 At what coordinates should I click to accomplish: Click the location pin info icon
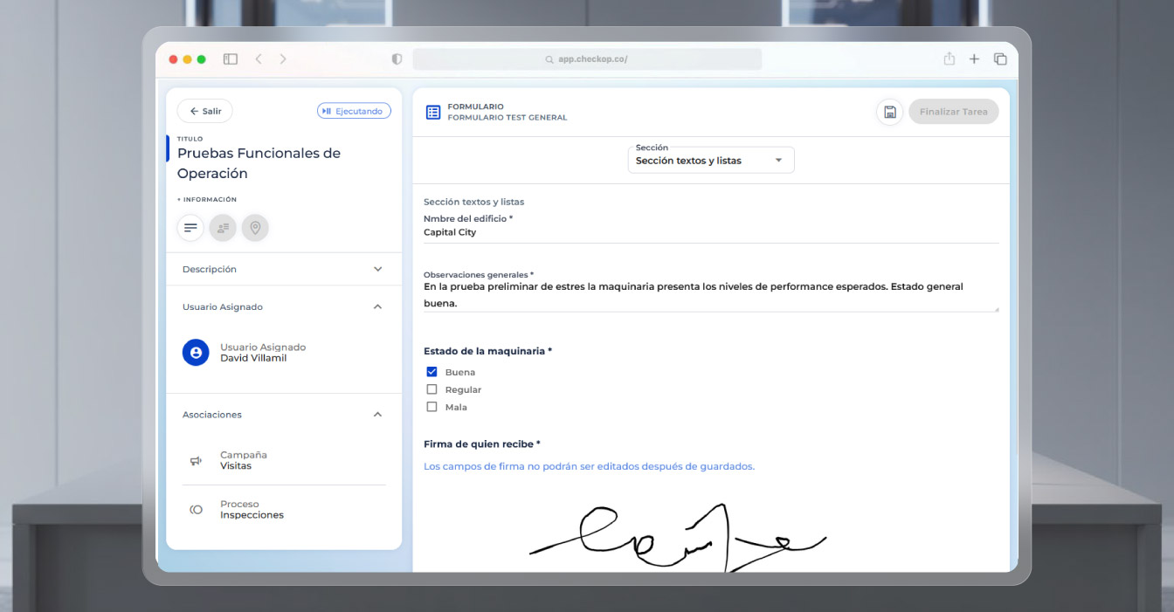click(x=255, y=228)
